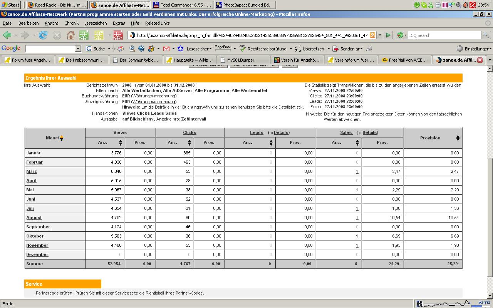Click the Firefox reload page button
Image resolution: width=493 pixels, height=308 pixels.
(43, 35)
